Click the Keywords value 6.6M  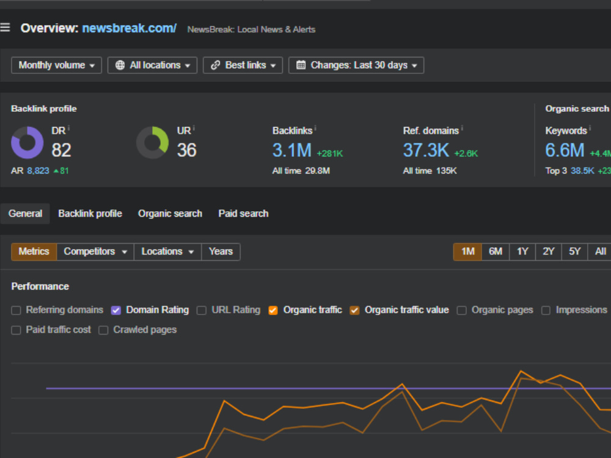tap(565, 150)
